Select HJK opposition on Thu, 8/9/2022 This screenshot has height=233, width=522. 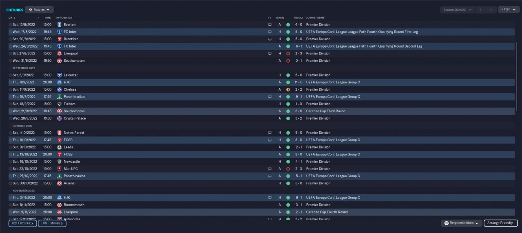click(66, 83)
